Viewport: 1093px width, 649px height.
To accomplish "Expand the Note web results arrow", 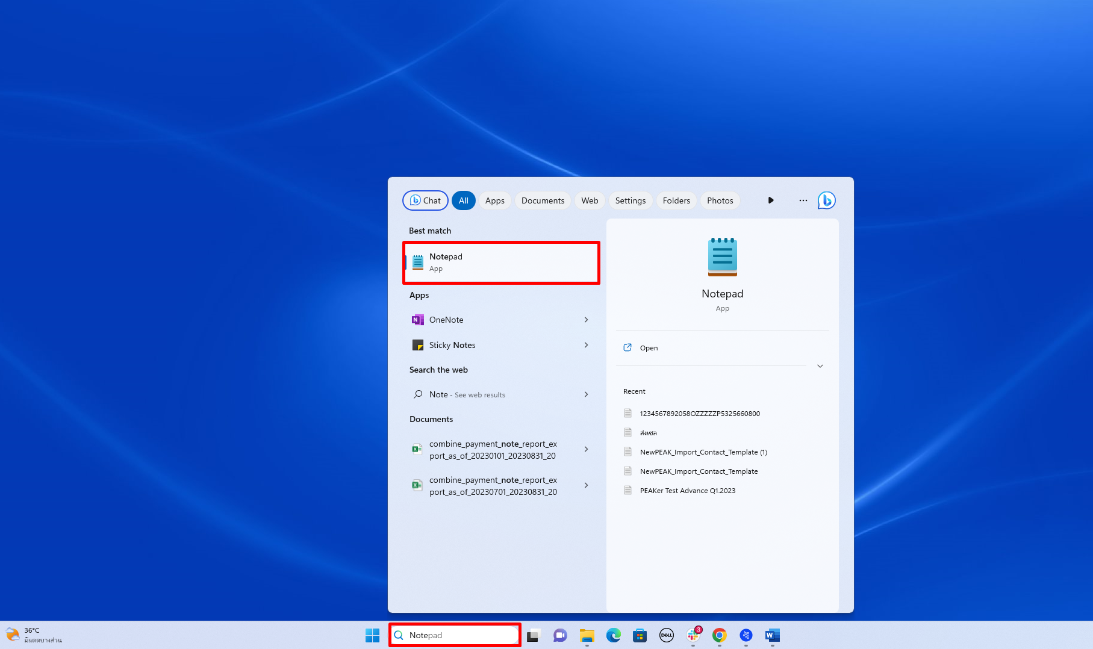I will coord(586,394).
